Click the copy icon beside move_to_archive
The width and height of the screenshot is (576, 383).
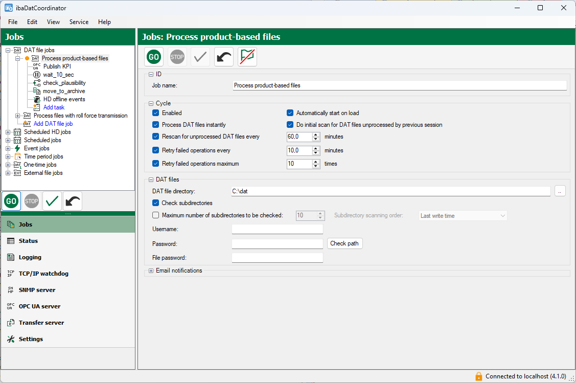tap(37, 91)
